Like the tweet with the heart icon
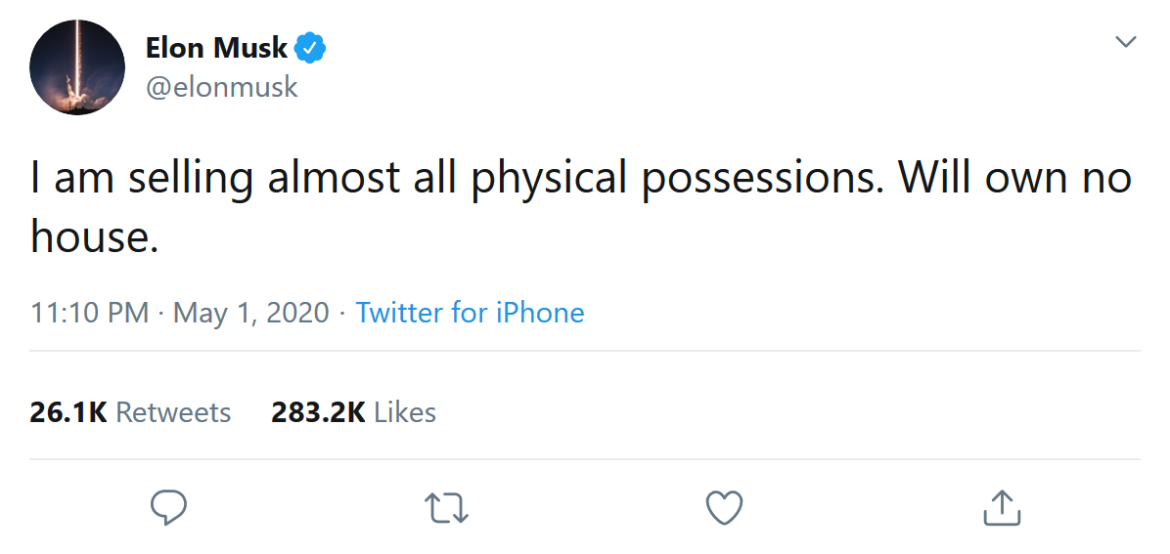 (x=724, y=507)
